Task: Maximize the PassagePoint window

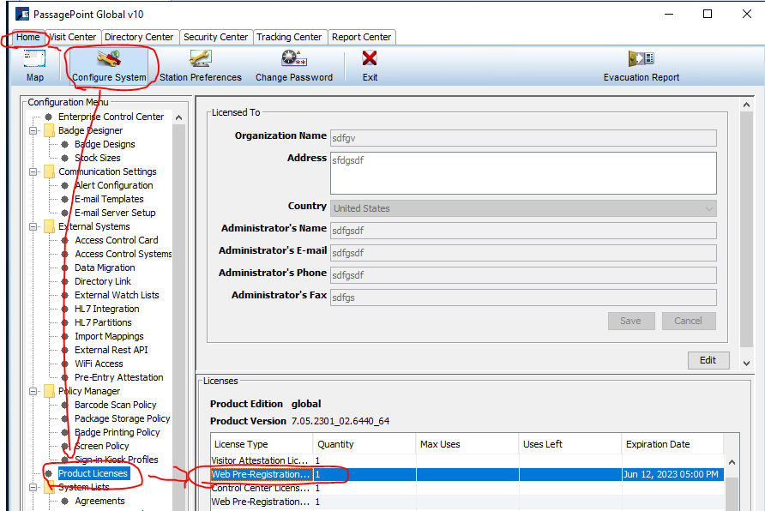Action: pos(708,14)
